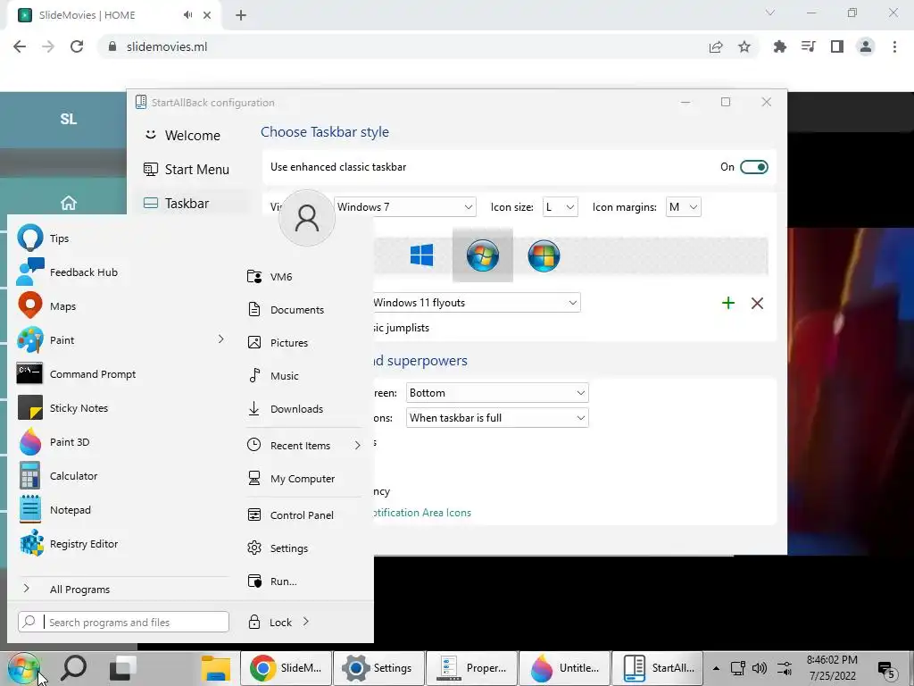Image resolution: width=914 pixels, height=686 pixels.
Task: Select the Windows 10 flat logo start button style
Action: tap(421, 255)
